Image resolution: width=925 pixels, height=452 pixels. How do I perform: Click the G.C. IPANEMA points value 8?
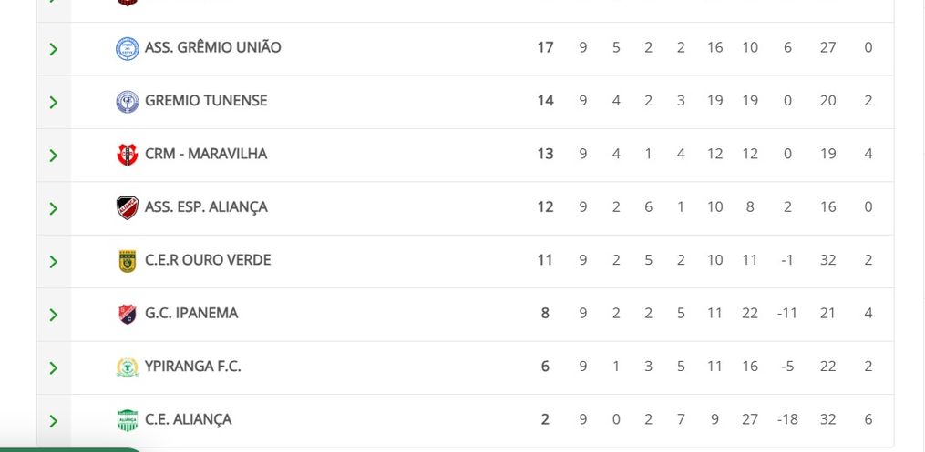coord(545,314)
